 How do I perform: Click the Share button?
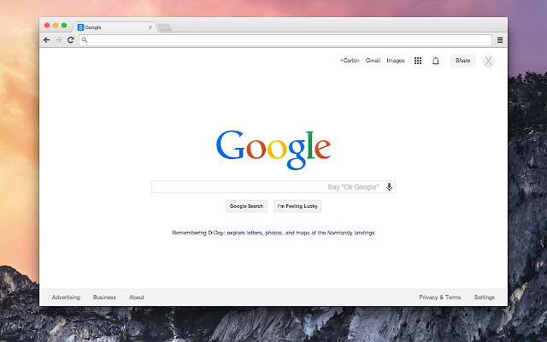pyautogui.click(x=462, y=61)
